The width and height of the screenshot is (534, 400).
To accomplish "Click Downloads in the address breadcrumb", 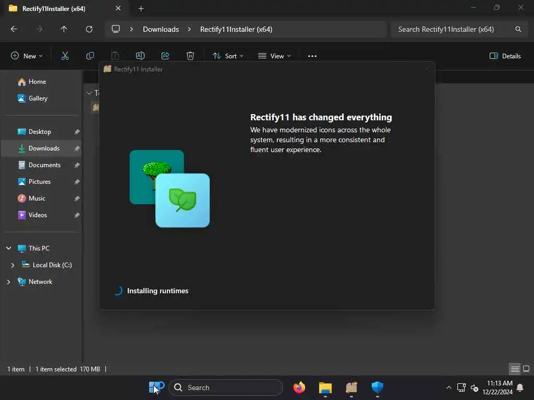I will (x=161, y=29).
